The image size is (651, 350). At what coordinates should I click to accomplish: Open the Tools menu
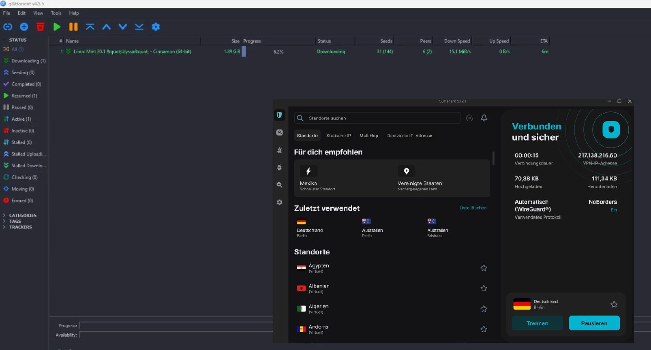pos(56,13)
